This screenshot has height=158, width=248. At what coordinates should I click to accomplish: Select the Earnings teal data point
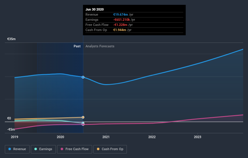83,123
